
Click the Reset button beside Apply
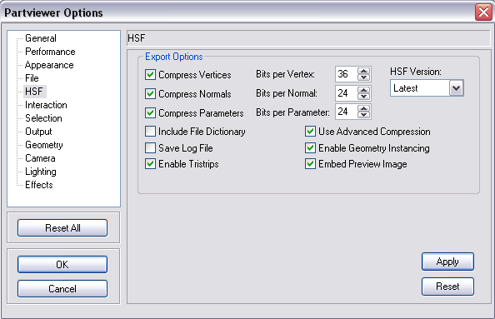click(x=447, y=287)
